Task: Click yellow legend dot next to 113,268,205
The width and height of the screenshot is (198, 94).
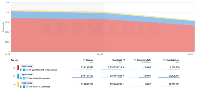Action: point(124,84)
